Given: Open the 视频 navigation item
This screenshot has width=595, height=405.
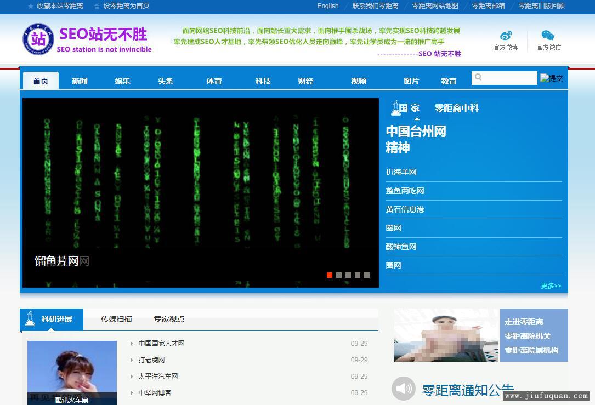Looking at the screenshot, I should tap(358, 81).
